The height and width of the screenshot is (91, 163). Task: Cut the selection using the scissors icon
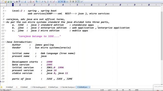(25, 2)
